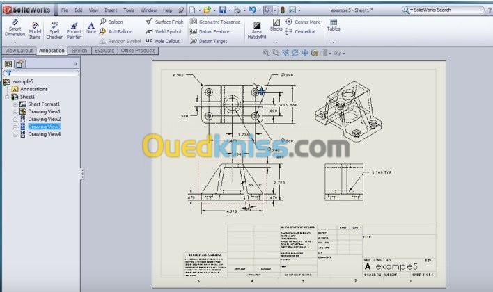The width and height of the screenshot is (493, 292).
Task: Click the Zoom to Fit icon
Action: pos(266,53)
